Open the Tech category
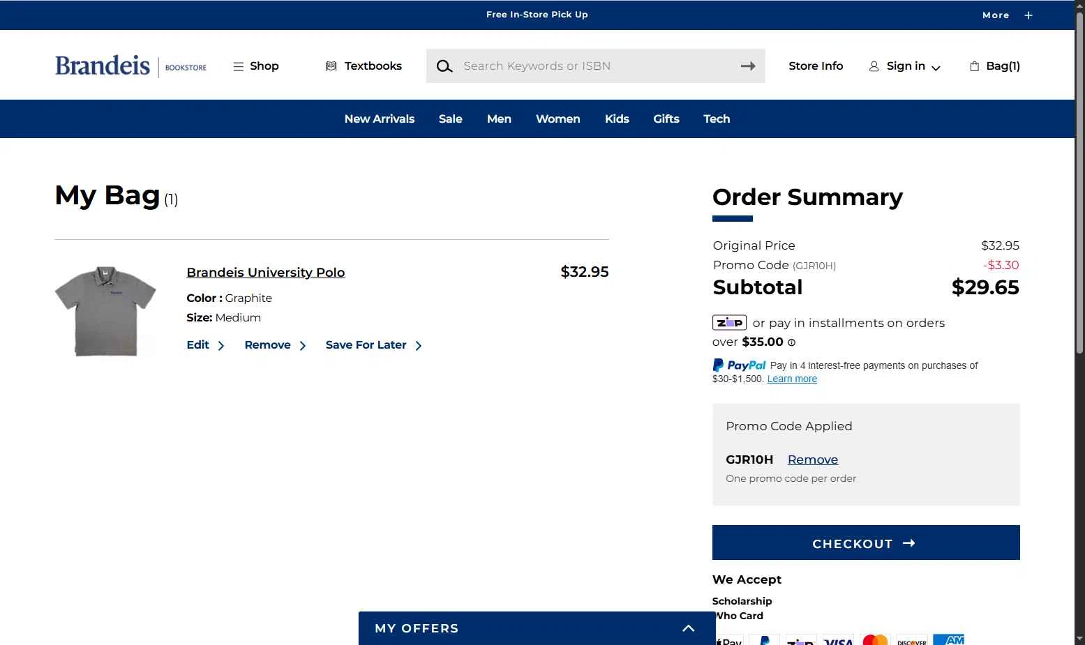The height and width of the screenshot is (645, 1085). tap(717, 119)
